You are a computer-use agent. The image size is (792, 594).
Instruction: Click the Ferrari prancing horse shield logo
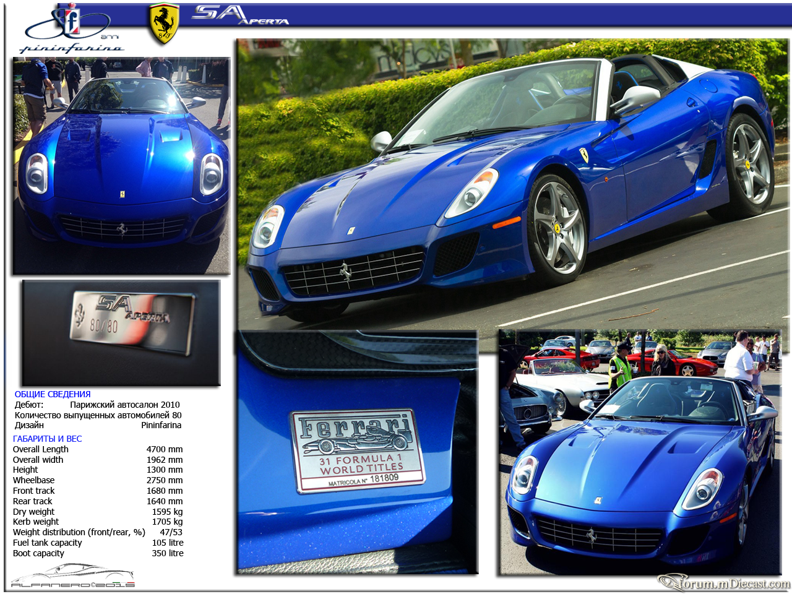coord(164,24)
